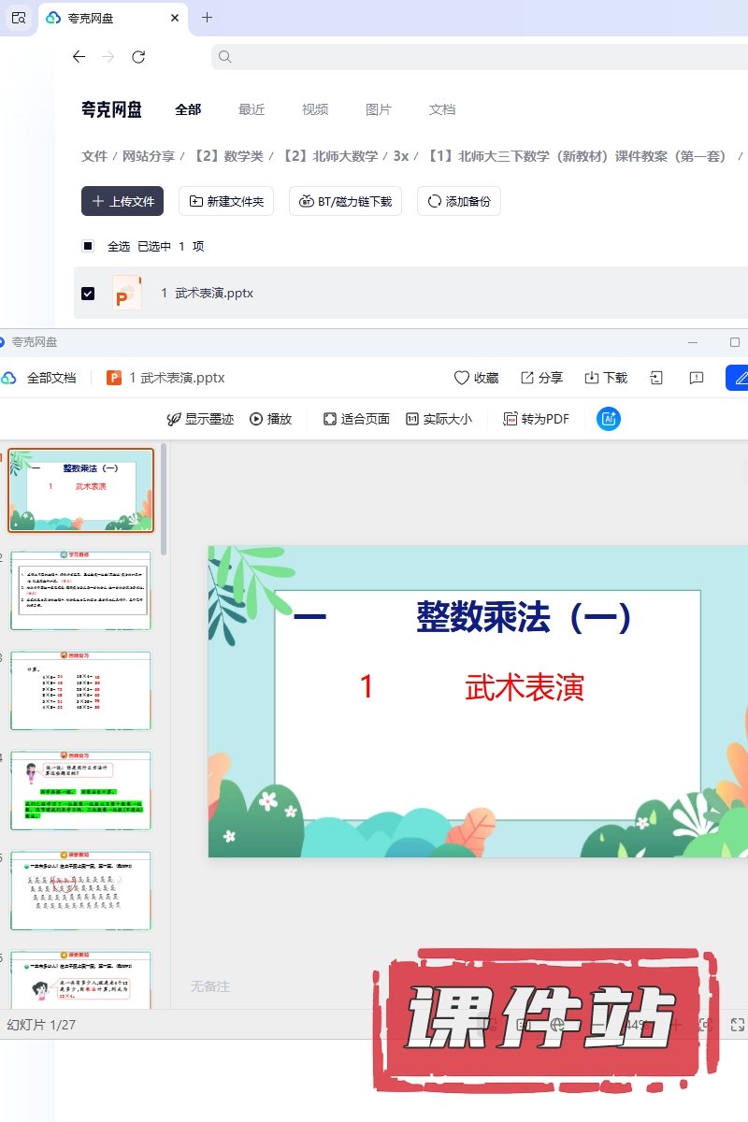Uncheck the 武术表演.pptx file checkbox
Viewport: 748px width, 1122px height.
[88, 294]
